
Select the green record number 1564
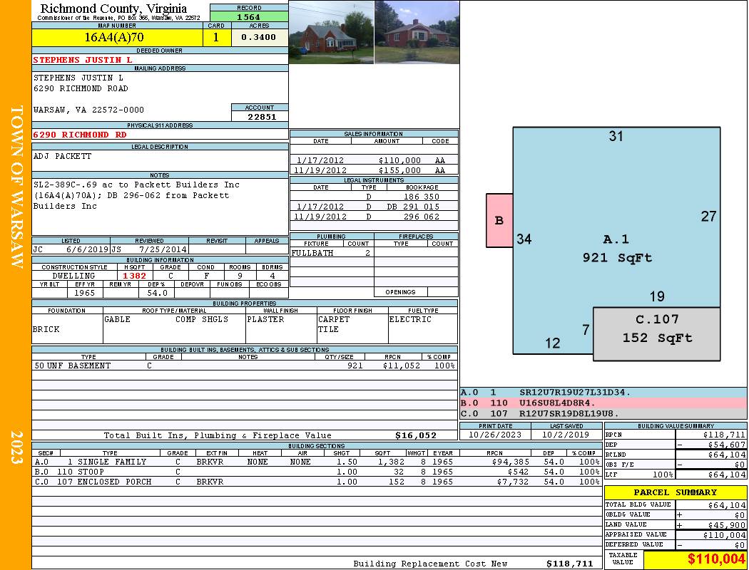249,18
